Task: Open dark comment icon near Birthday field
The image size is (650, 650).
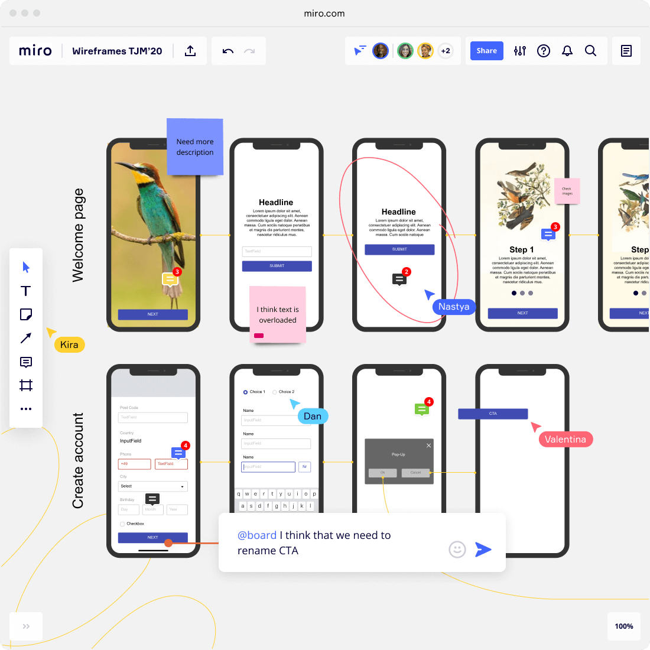Action: 152,499
